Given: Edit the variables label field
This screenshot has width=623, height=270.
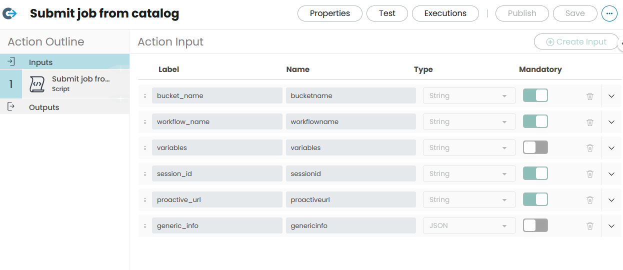Looking at the screenshot, I should coord(217,147).
